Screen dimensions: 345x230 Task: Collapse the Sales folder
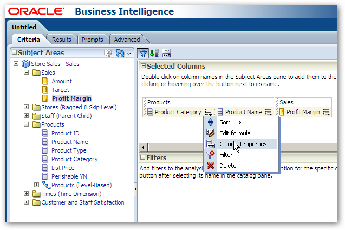coord(26,73)
